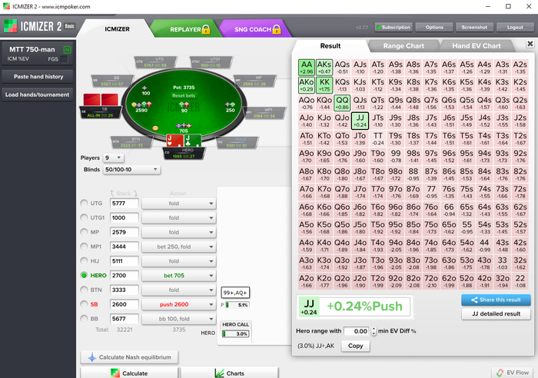Click the 2590 chip stack on the table
This screenshot has height=378, width=538.
pyautogui.click(x=141, y=104)
